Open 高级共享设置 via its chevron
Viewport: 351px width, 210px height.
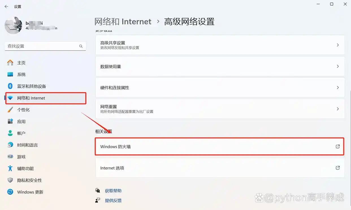tap(338, 45)
